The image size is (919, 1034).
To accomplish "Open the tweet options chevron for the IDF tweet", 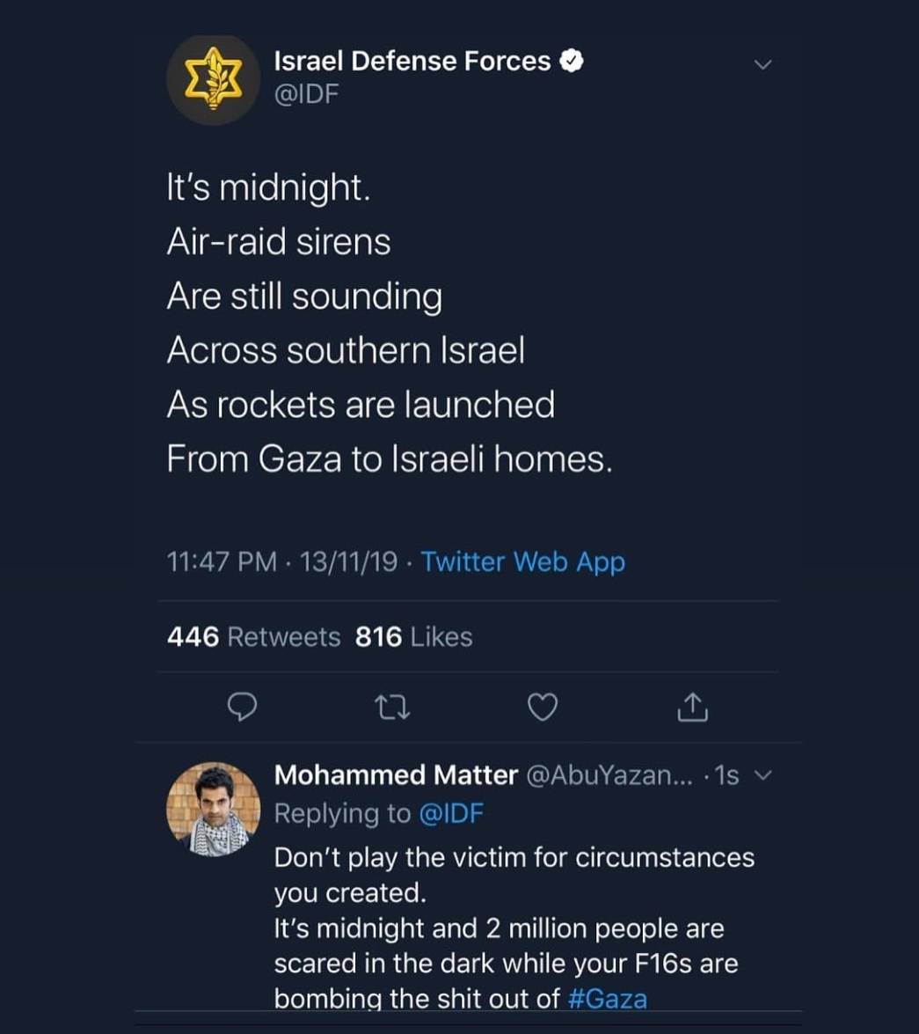I will click(x=764, y=62).
